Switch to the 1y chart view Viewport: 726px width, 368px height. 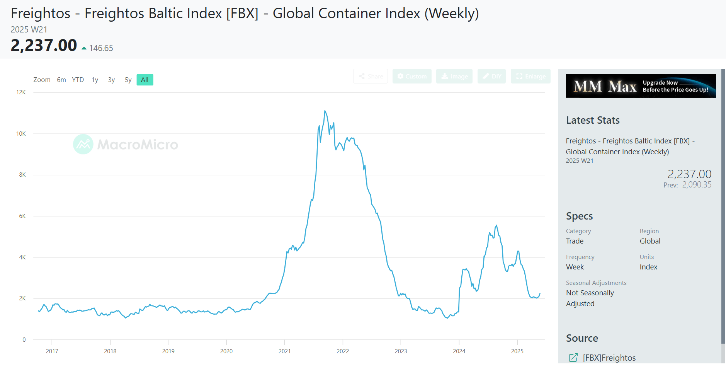95,80
